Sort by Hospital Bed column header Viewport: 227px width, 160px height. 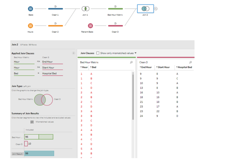[x=184, y=67]
